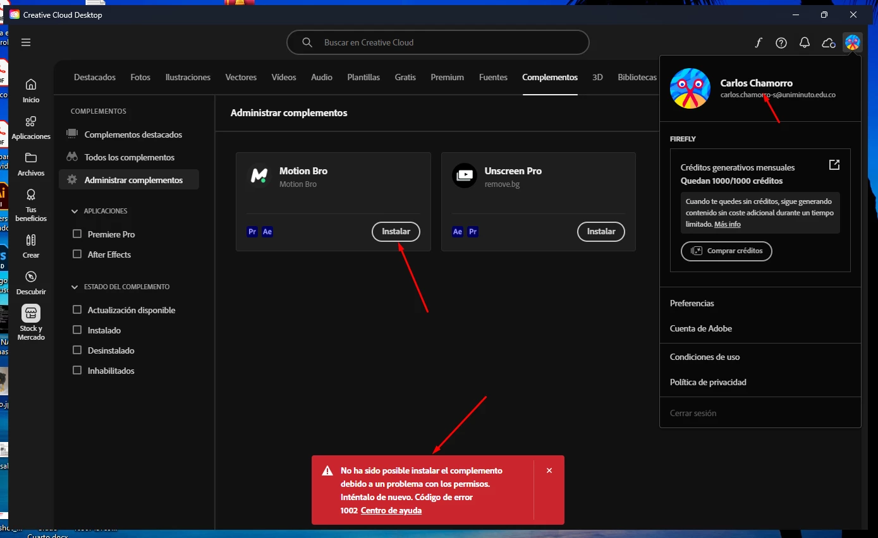The height and width of the screenshot is (538, 878).
Task: Check the Instalado filter
Action: (77, 330)
